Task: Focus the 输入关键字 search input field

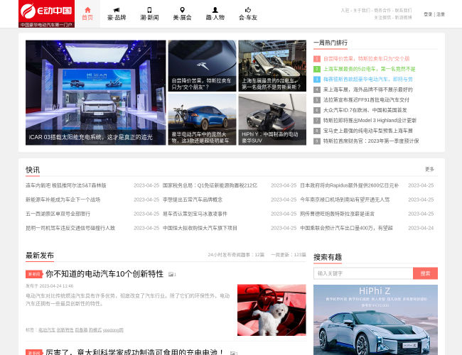Action: (x=362, y=273)
